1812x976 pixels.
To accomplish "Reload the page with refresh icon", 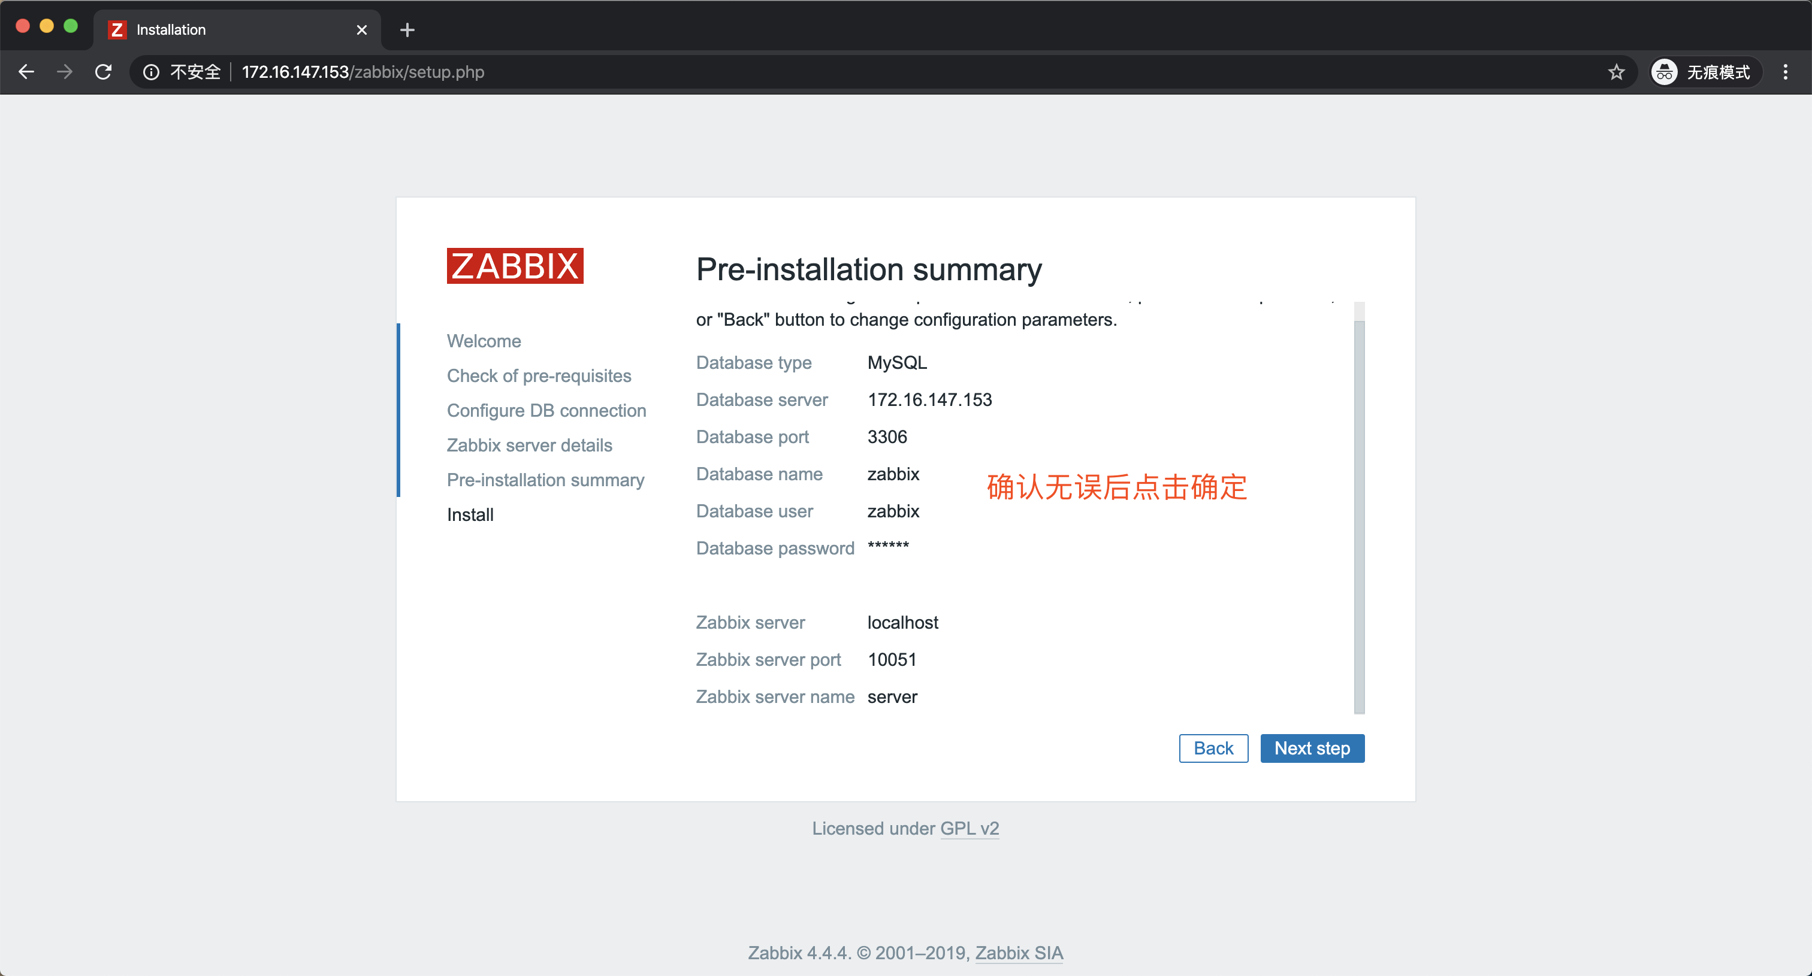I will (x=104, y=72).
